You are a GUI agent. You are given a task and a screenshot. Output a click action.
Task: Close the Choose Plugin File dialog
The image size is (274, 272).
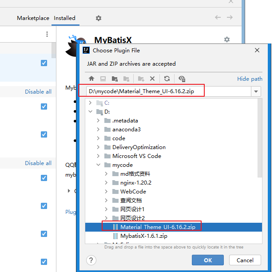coord(257,50)
